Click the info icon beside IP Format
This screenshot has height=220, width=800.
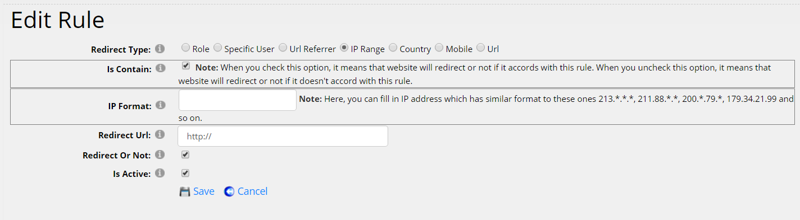(160, 105)
